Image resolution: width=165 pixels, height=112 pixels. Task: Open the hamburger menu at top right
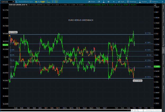pyautogui.click(x=162, y=2)
